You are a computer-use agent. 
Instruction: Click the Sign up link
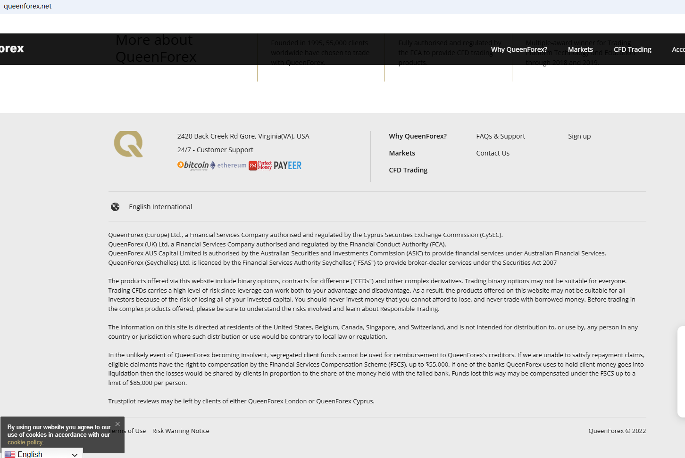click(x=579, y=136)
